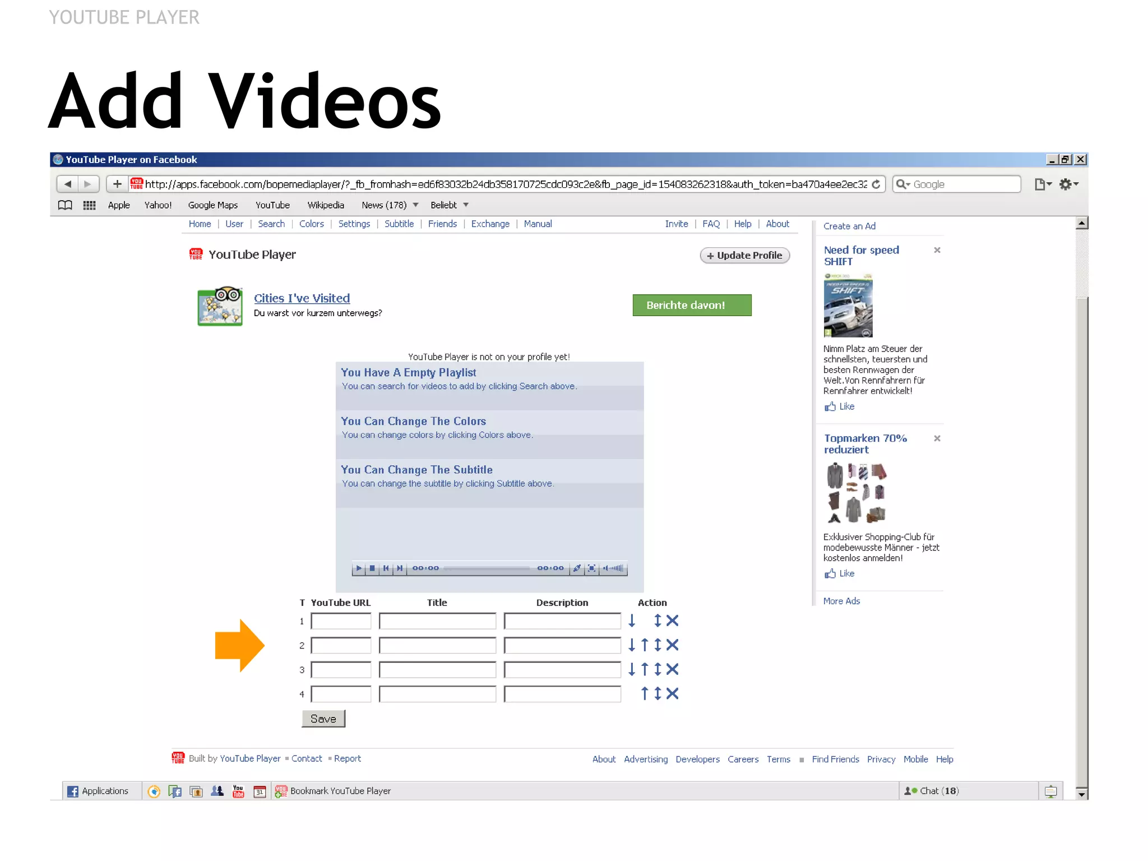Click YouTube URL field in row 1
The width and height of the screenshot is (1148, 861).
coord(341,621)
